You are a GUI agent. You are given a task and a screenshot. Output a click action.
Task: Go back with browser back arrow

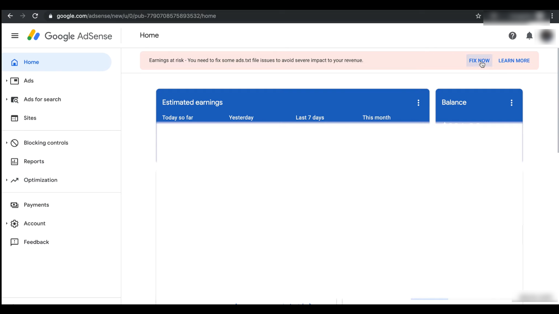click(10, 16)
